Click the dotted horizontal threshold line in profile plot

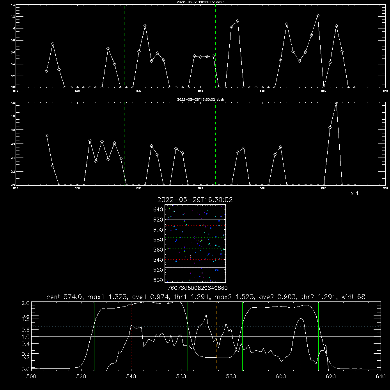(x=206, y=326)
